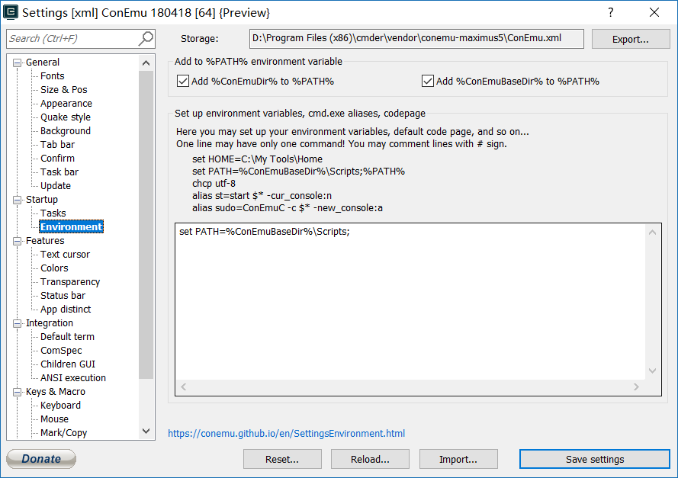The image size is (678, 478).
Task: Select the Startup tree label
Action: pos(41,200)
